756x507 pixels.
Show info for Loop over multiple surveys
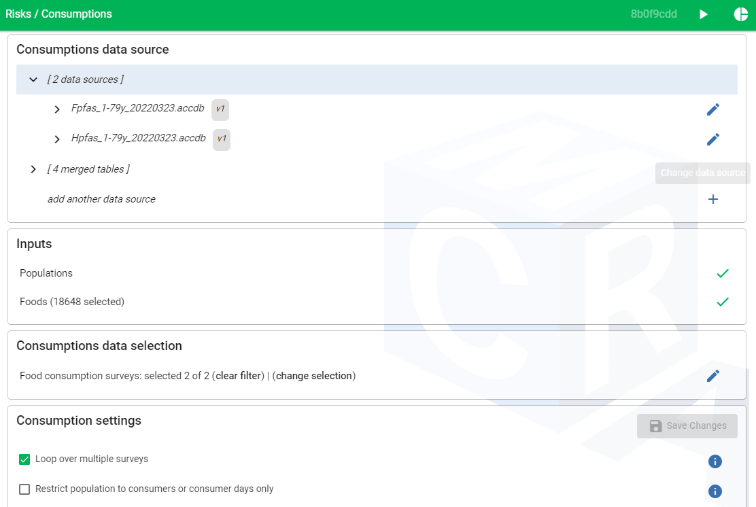click(x=715, y=461)
